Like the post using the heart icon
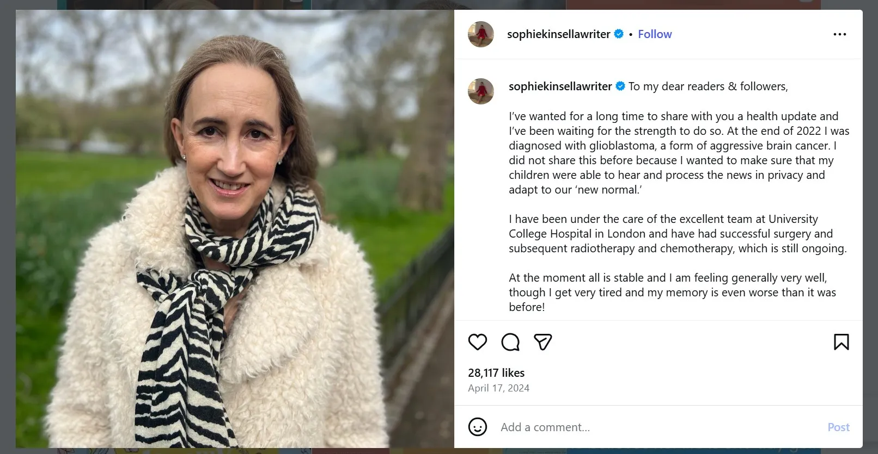The width and height of the screenshot is (878, 454). [x=478, y=342]
